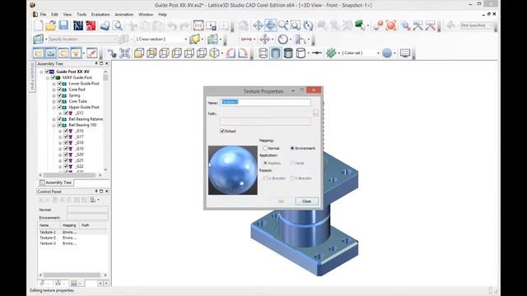Click the four-arrow move parts icon
Screen dimensions: 527x296
tap(264, 39)
